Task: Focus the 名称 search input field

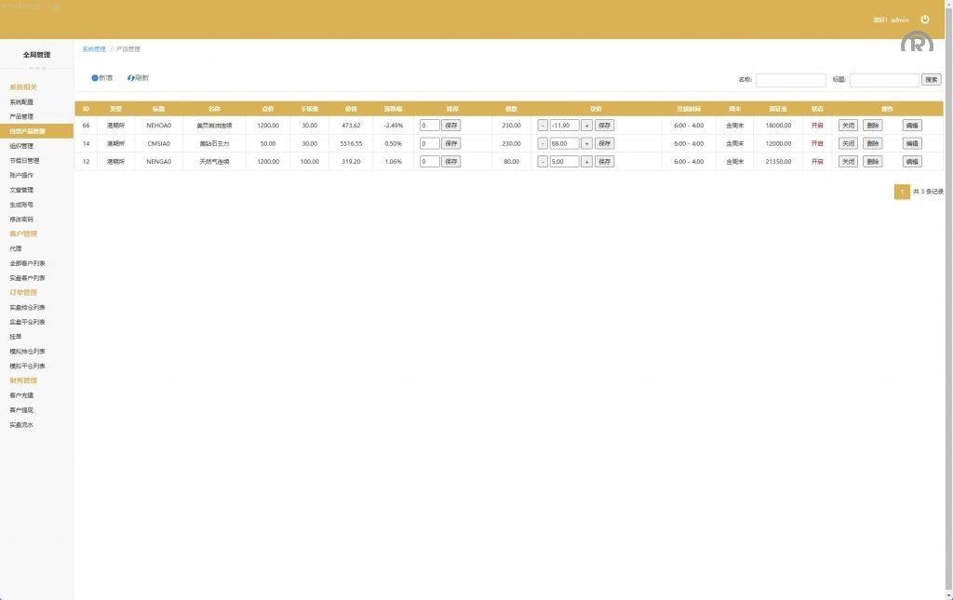Action: (790, 80)
